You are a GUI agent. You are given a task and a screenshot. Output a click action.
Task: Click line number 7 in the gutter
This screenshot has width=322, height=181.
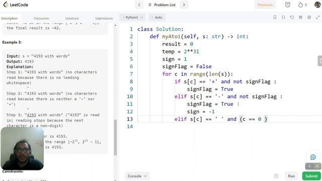point(131,74)
